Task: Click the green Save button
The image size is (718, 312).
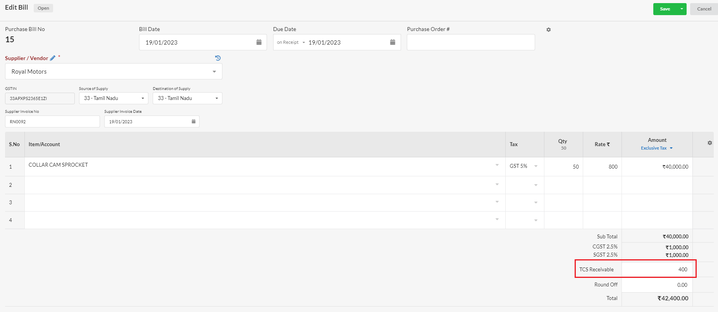Action: click(665, 9)
